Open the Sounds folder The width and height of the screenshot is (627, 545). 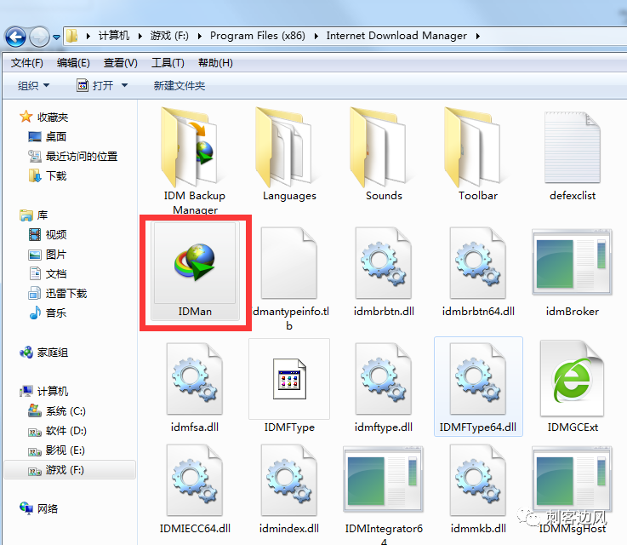384,154
